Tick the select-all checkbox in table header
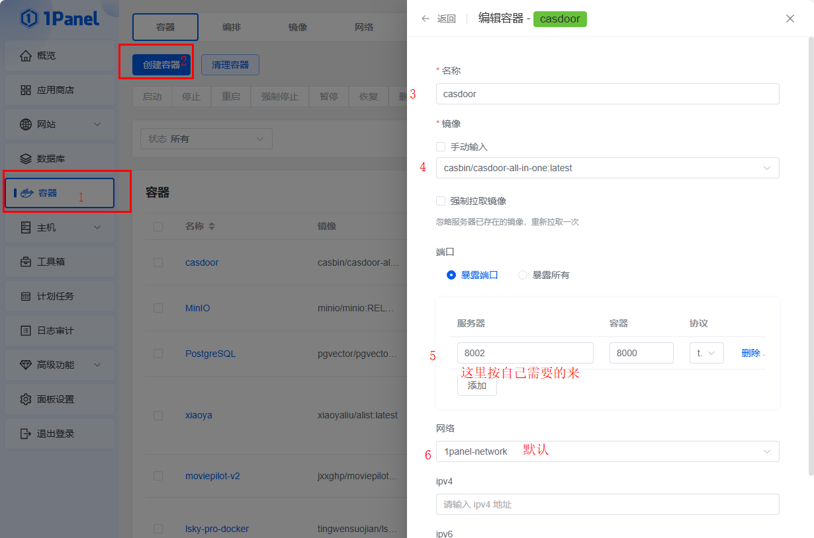This screenshot has width=814, height=538. pyautogui.click(x=158, y=227)
